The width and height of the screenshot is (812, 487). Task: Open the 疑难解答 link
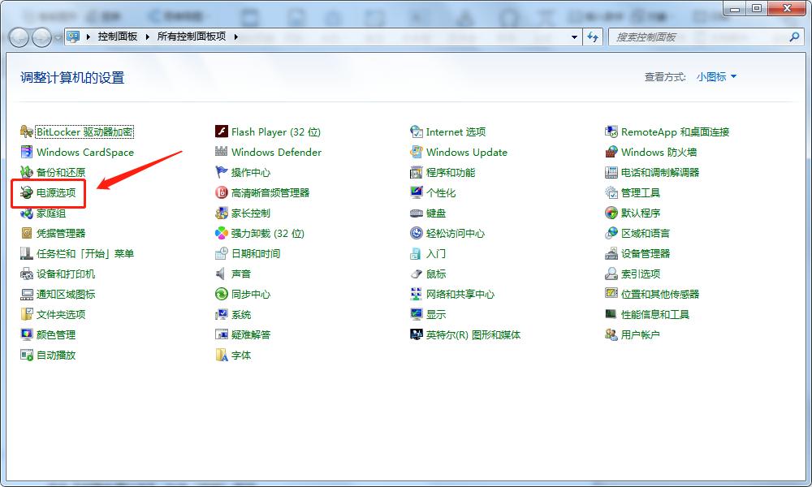click(x=251, y=334)
